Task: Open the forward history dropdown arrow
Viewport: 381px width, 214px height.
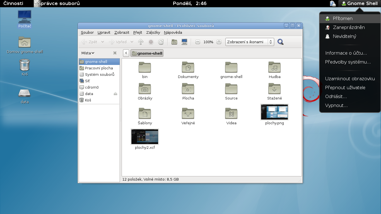Action: (x=132, y=42)
